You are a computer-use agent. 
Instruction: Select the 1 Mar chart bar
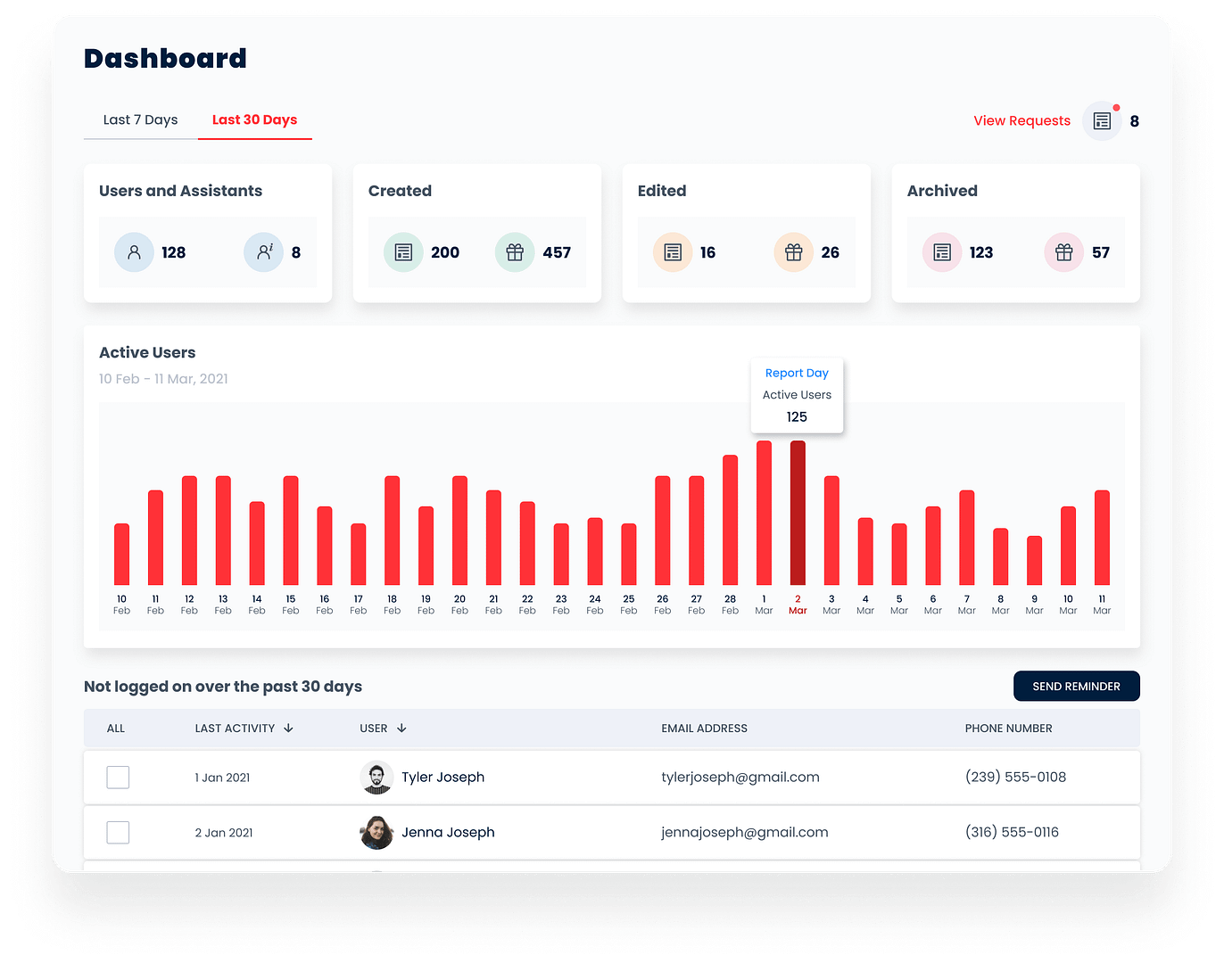(x=764, y=513)
